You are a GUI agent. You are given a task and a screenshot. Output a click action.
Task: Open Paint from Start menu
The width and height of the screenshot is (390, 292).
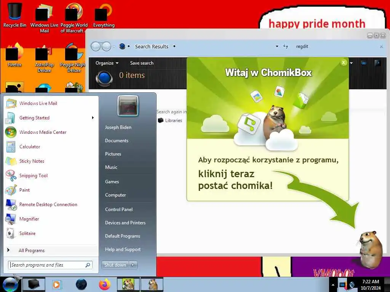point(51,190)
